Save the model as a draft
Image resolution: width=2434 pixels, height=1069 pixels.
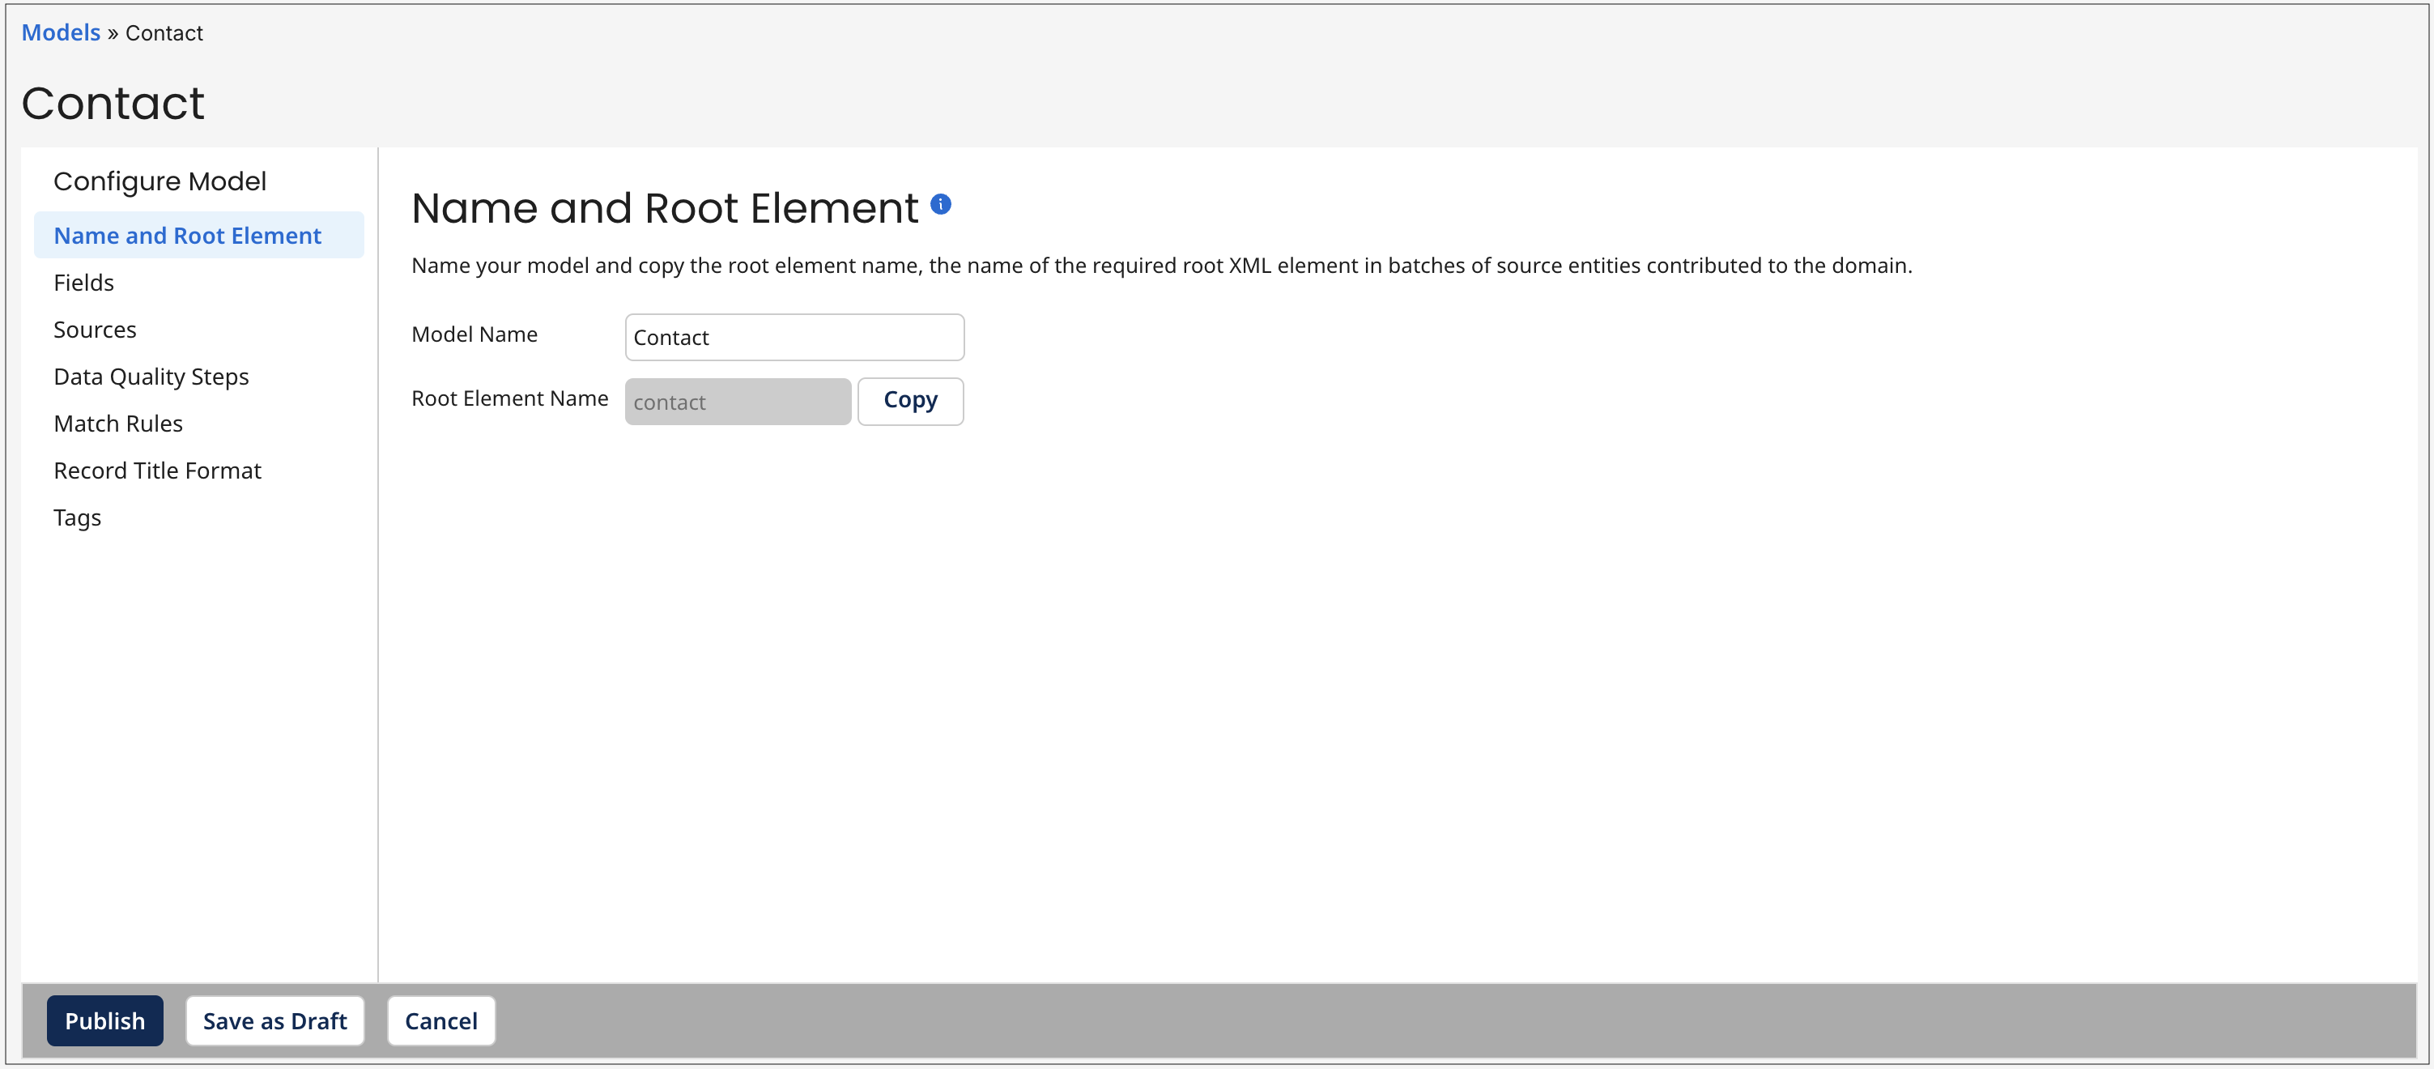click(275, 1020)
